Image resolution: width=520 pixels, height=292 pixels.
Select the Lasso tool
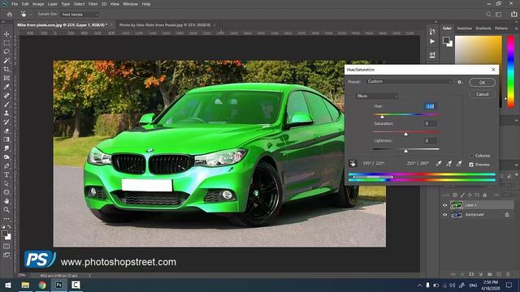point(6,52)
